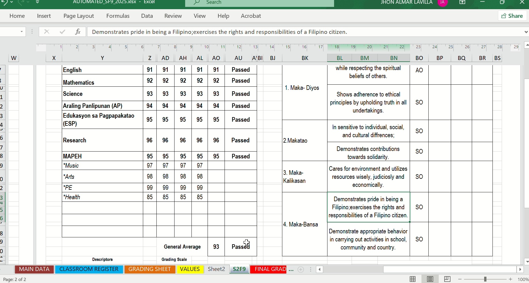
Task: Open the Customize Quick Access Toolbar arrow
Action: click(38, 2)
